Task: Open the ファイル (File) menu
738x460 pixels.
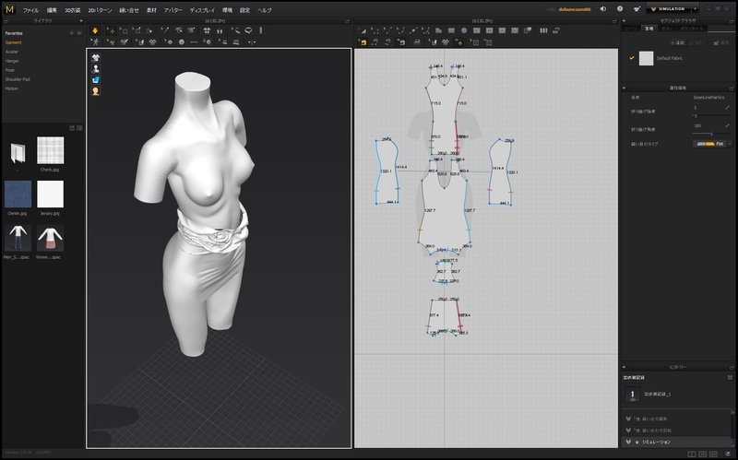Action: tap(30, 9)
